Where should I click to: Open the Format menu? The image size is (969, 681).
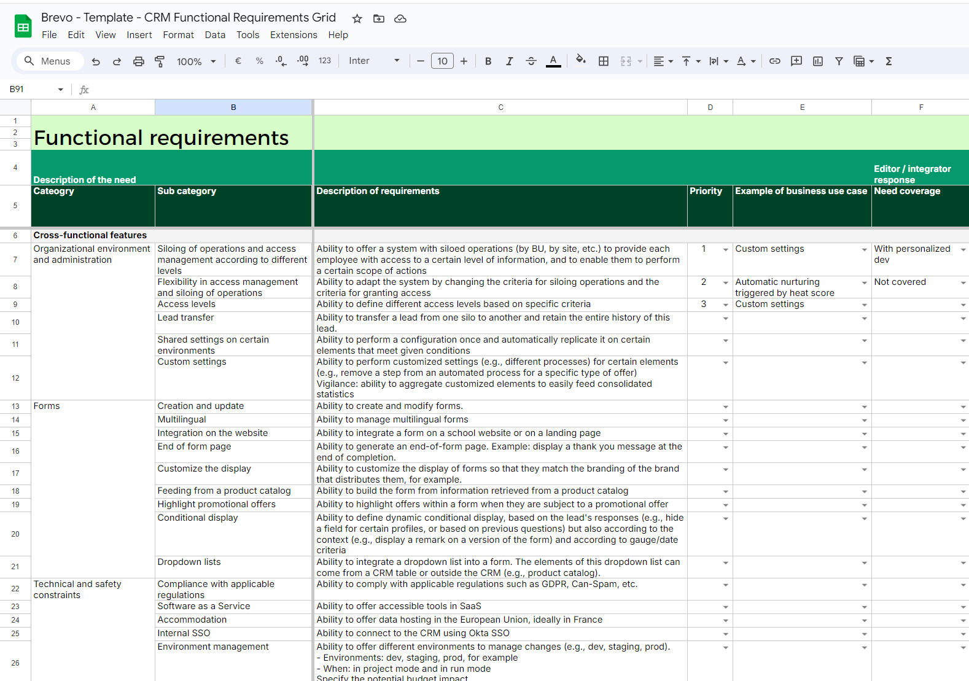[179, 35]
